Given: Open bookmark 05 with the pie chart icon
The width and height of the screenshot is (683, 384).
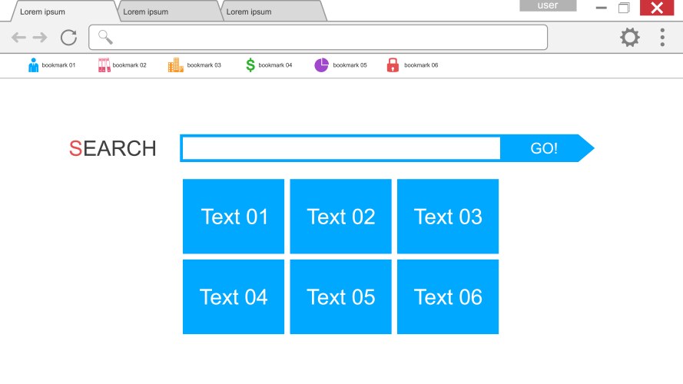Looking at the screenshot, I should coord(340,65).
